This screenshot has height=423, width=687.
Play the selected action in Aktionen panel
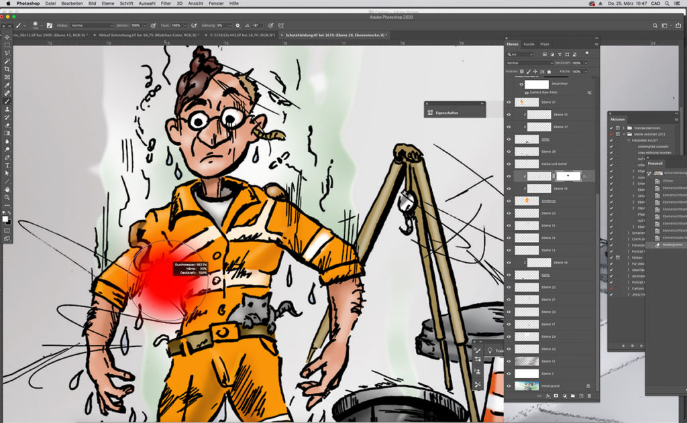641,346
